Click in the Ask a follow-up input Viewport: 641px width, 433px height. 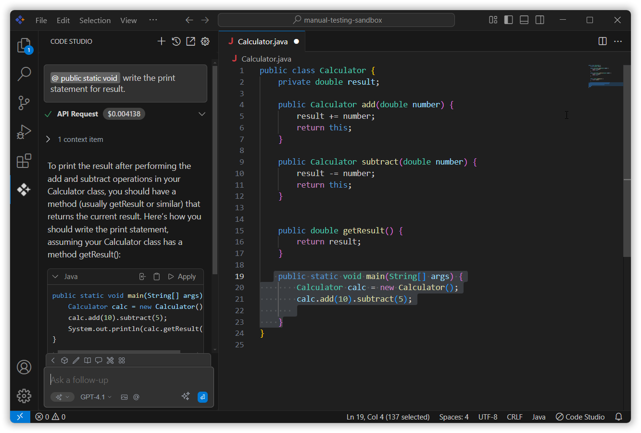129,380
